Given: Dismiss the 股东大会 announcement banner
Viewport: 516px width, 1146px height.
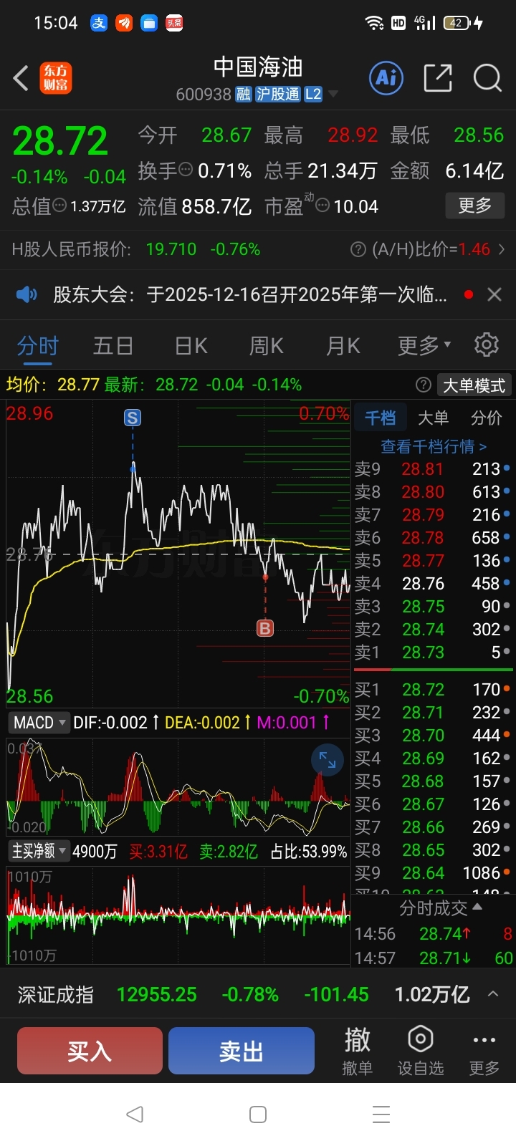Looking at the screenshot, I should [x=494, y=294].
